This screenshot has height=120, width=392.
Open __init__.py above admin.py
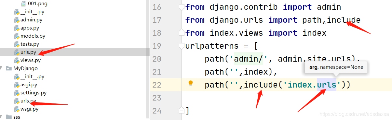point(32,12)
